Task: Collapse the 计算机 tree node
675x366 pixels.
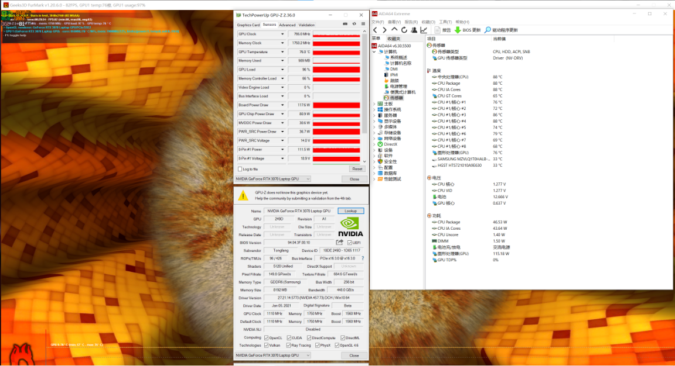Action: (374, 51)
